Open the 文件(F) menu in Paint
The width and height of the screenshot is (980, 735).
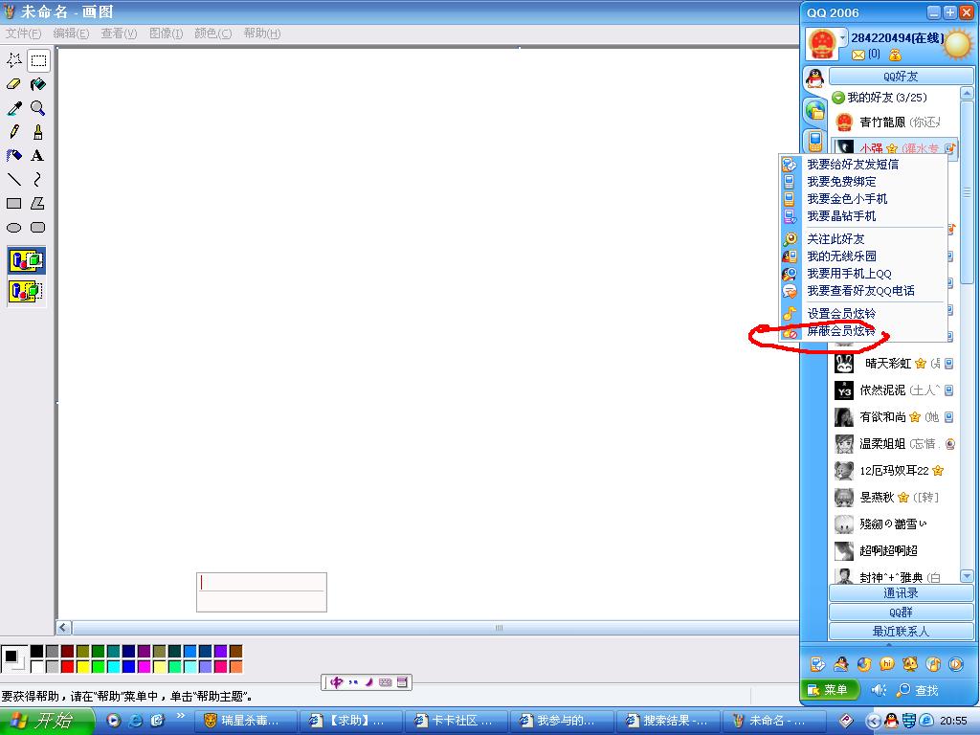coord(23,33)
